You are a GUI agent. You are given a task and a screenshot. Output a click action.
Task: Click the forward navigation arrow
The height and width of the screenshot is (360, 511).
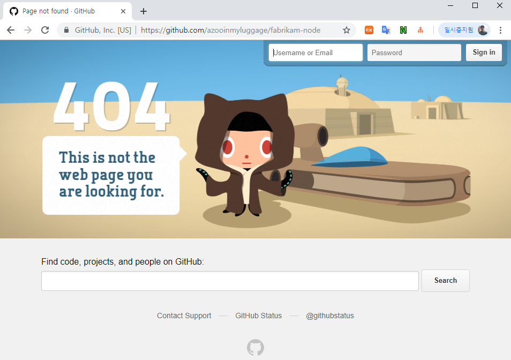point(28,31)
